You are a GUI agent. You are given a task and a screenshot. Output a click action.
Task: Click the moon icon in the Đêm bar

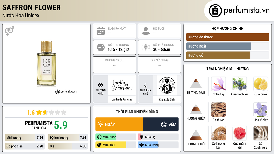[x=164, y=124]
